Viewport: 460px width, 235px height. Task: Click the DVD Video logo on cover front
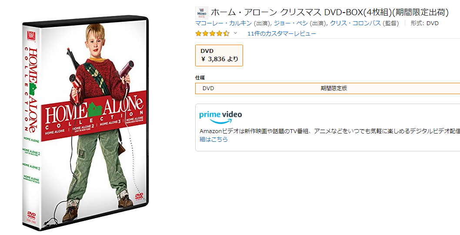pyautogui.click(x=139, y=196)
